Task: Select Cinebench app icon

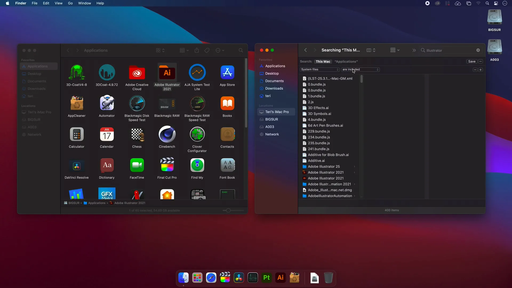Action: point(167,134)
